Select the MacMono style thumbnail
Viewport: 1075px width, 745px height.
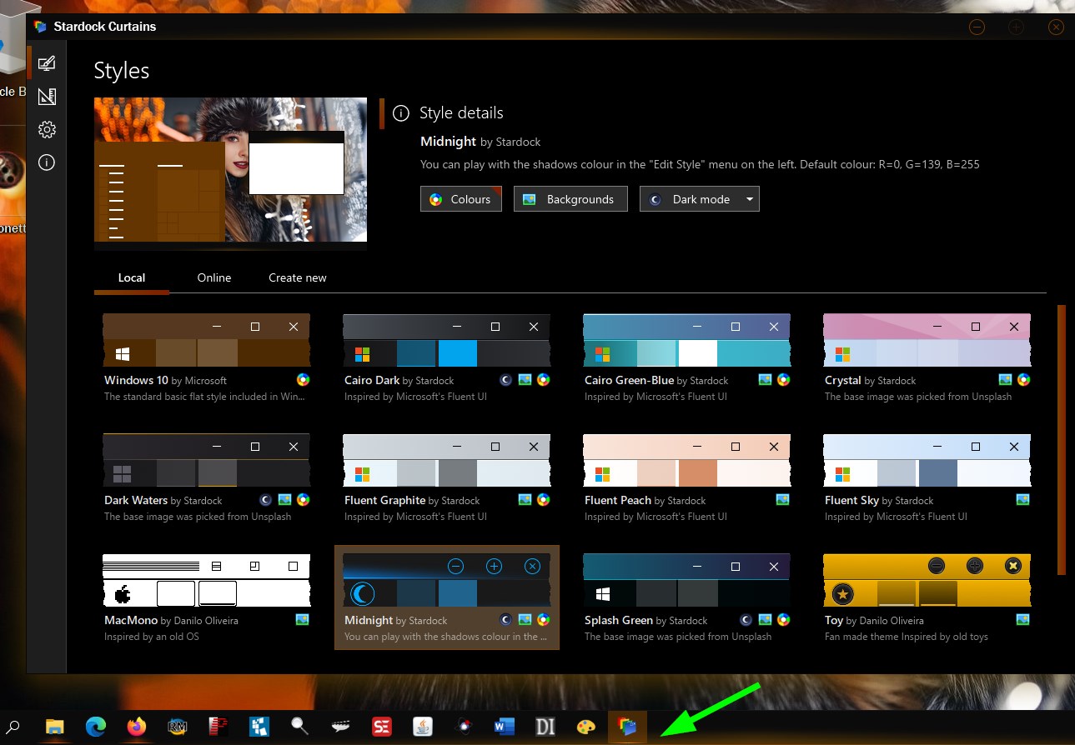(206, 580)
